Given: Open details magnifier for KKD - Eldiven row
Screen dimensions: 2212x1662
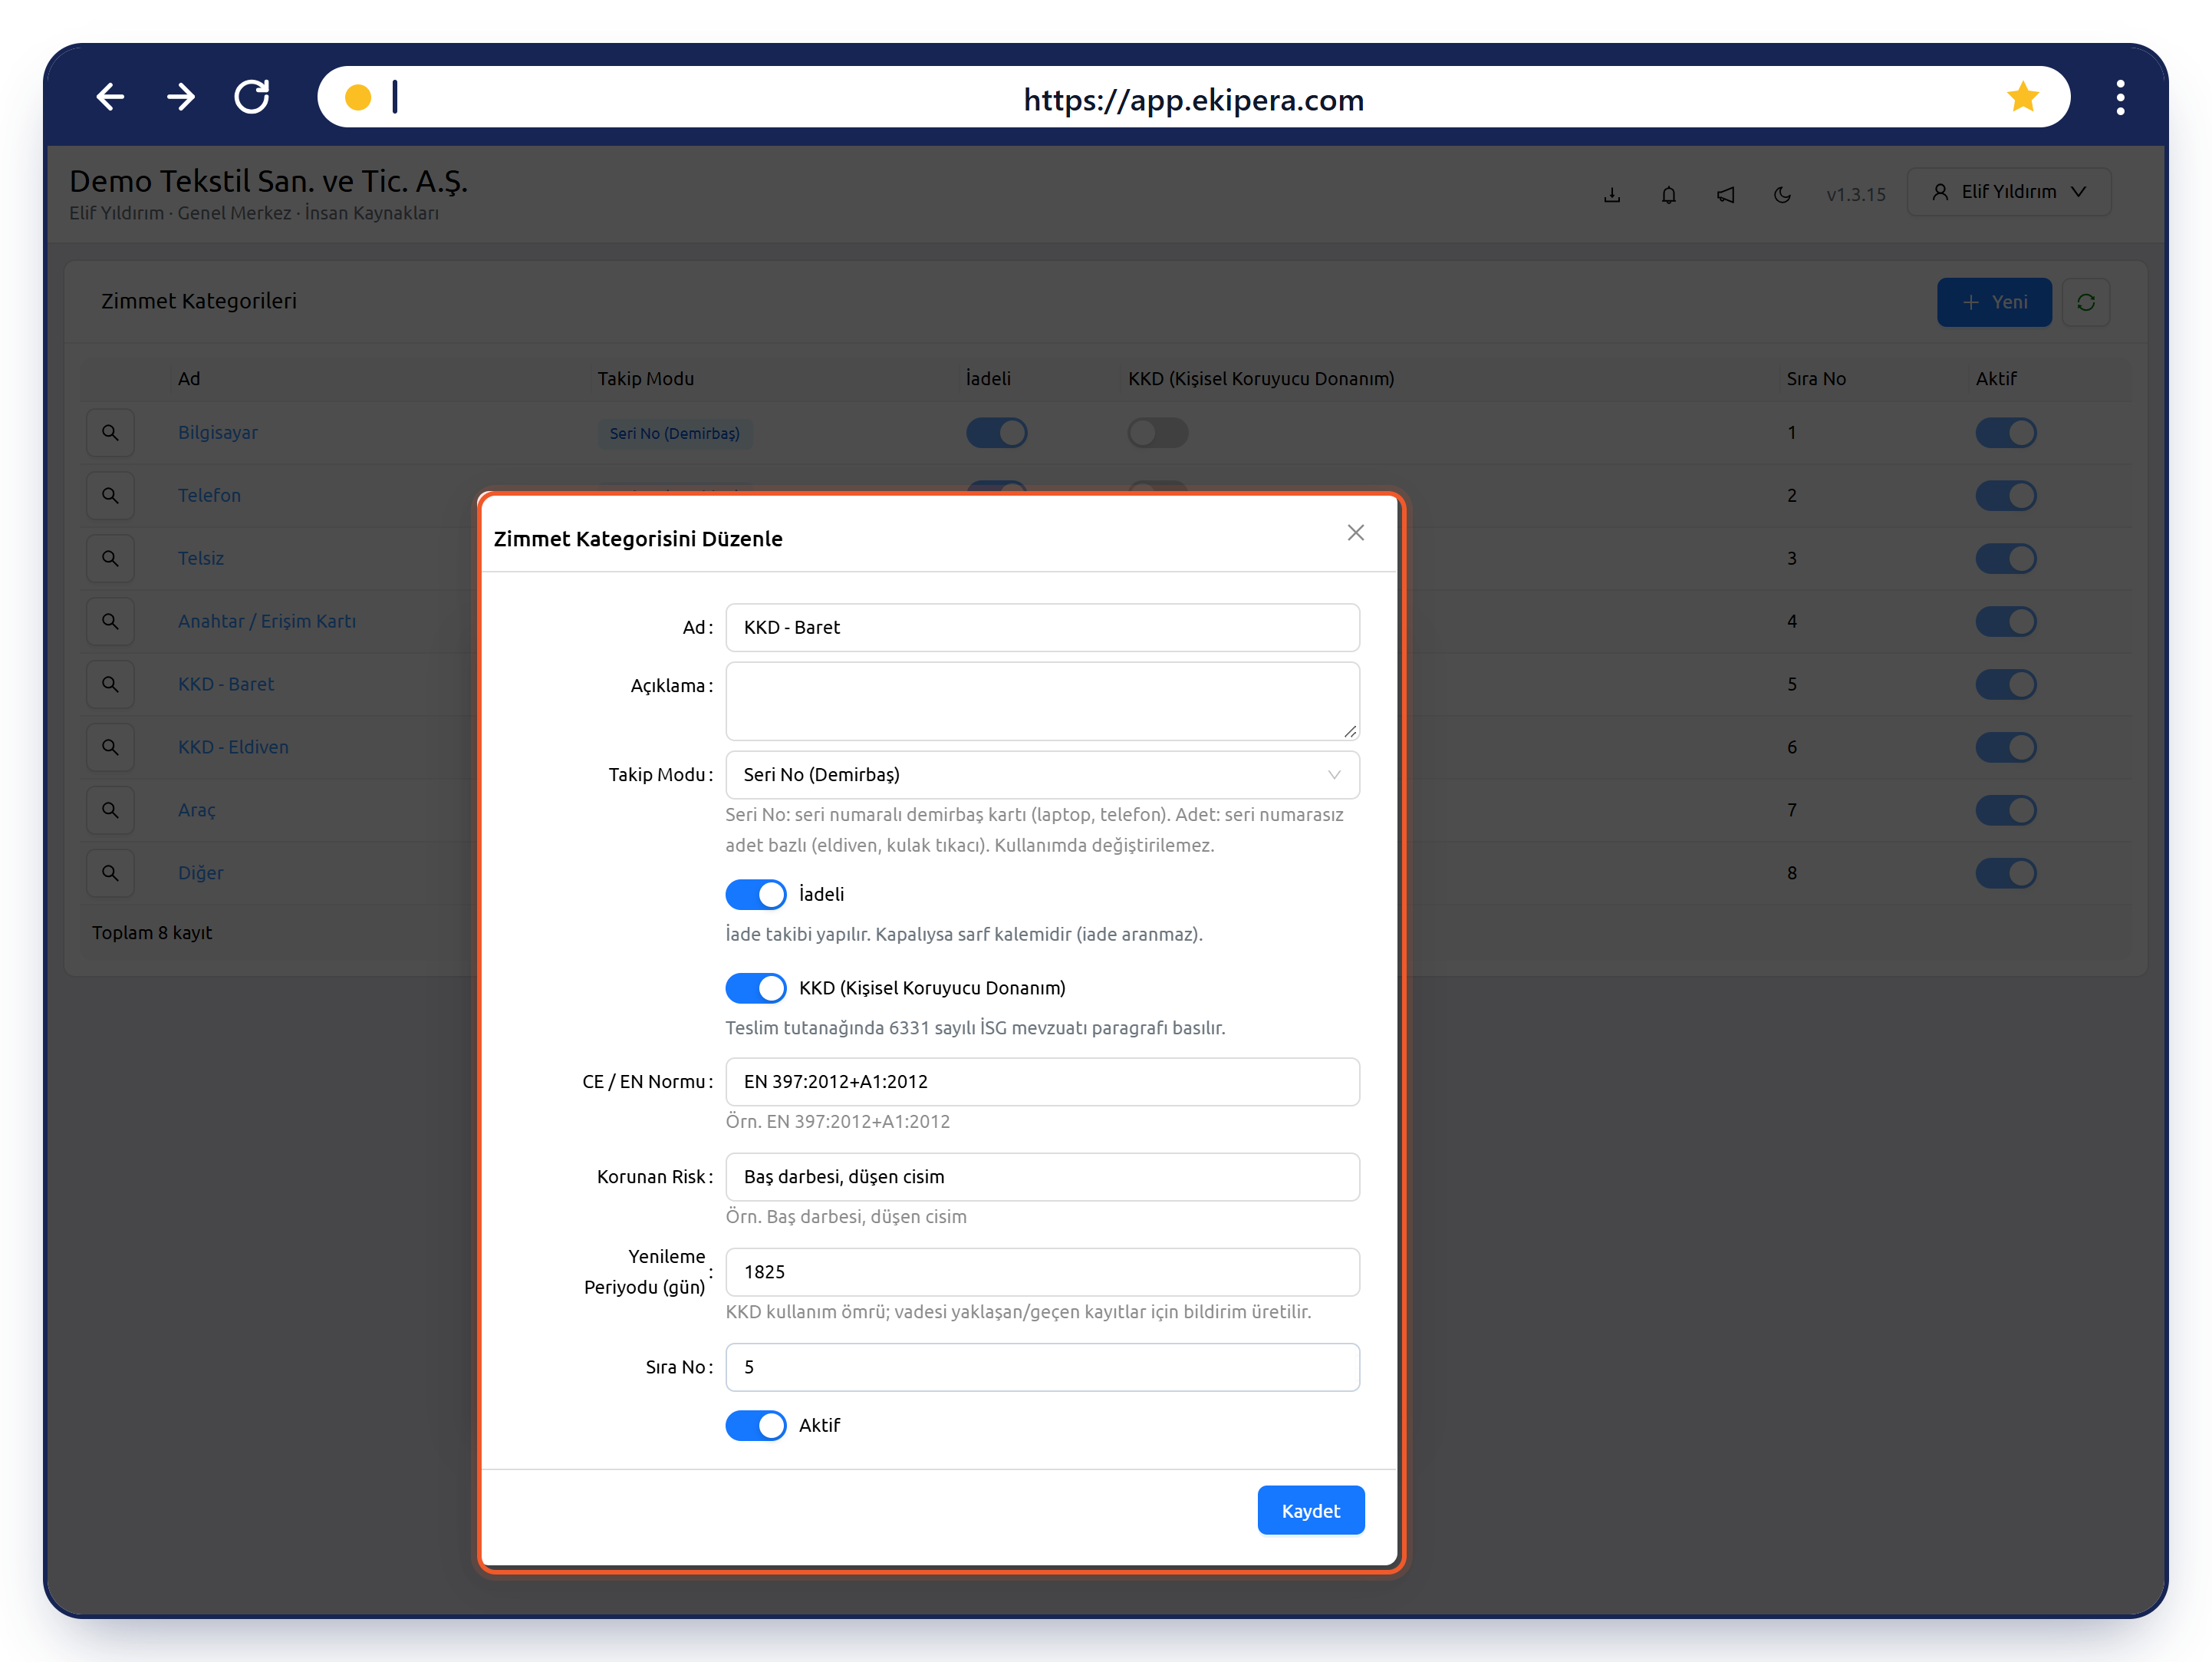Looking at the screenshot, I should [110, 747].
